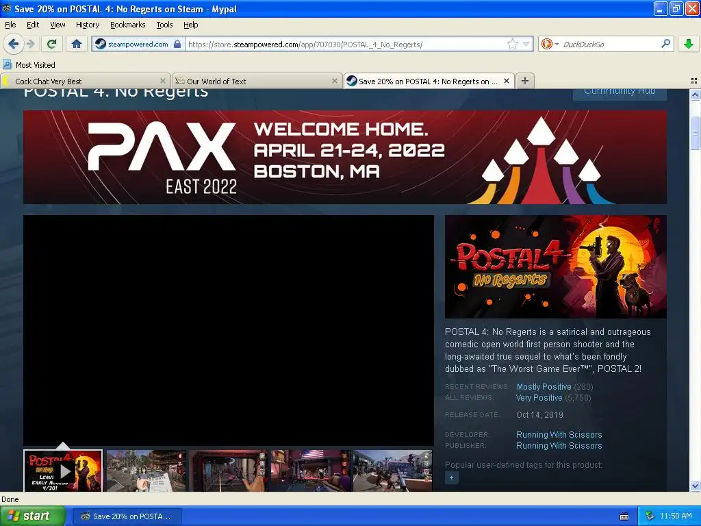Close the Our World of Text tab

(x=334, y=81)
